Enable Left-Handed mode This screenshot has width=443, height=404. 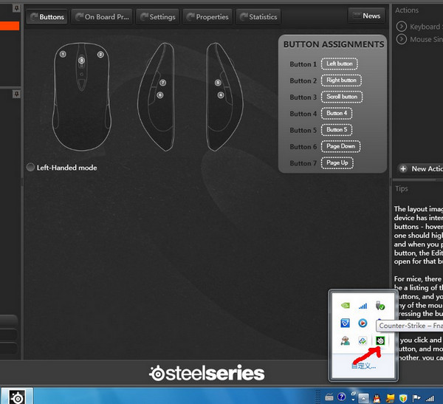[30, 168]
